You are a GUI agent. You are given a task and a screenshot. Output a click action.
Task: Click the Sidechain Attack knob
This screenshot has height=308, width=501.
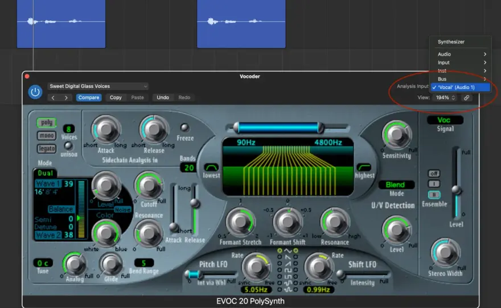click(106, 129)
